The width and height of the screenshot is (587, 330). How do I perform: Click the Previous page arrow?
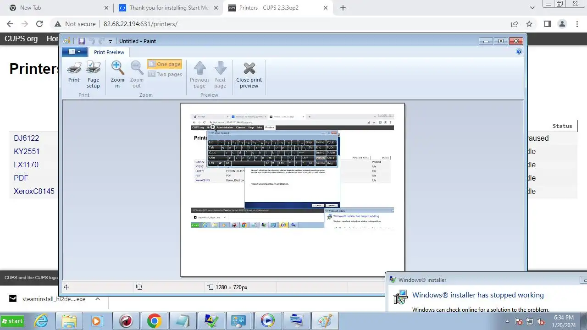pos(199,75)
